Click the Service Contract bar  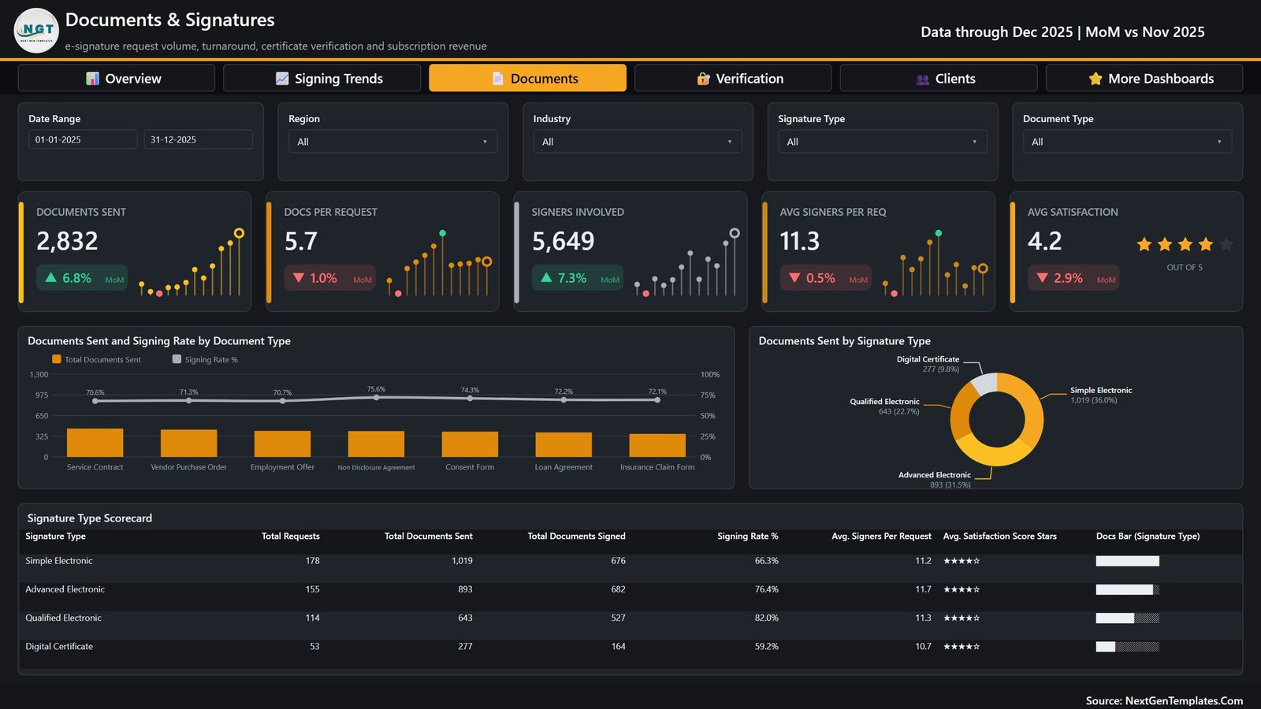point(95,443)
